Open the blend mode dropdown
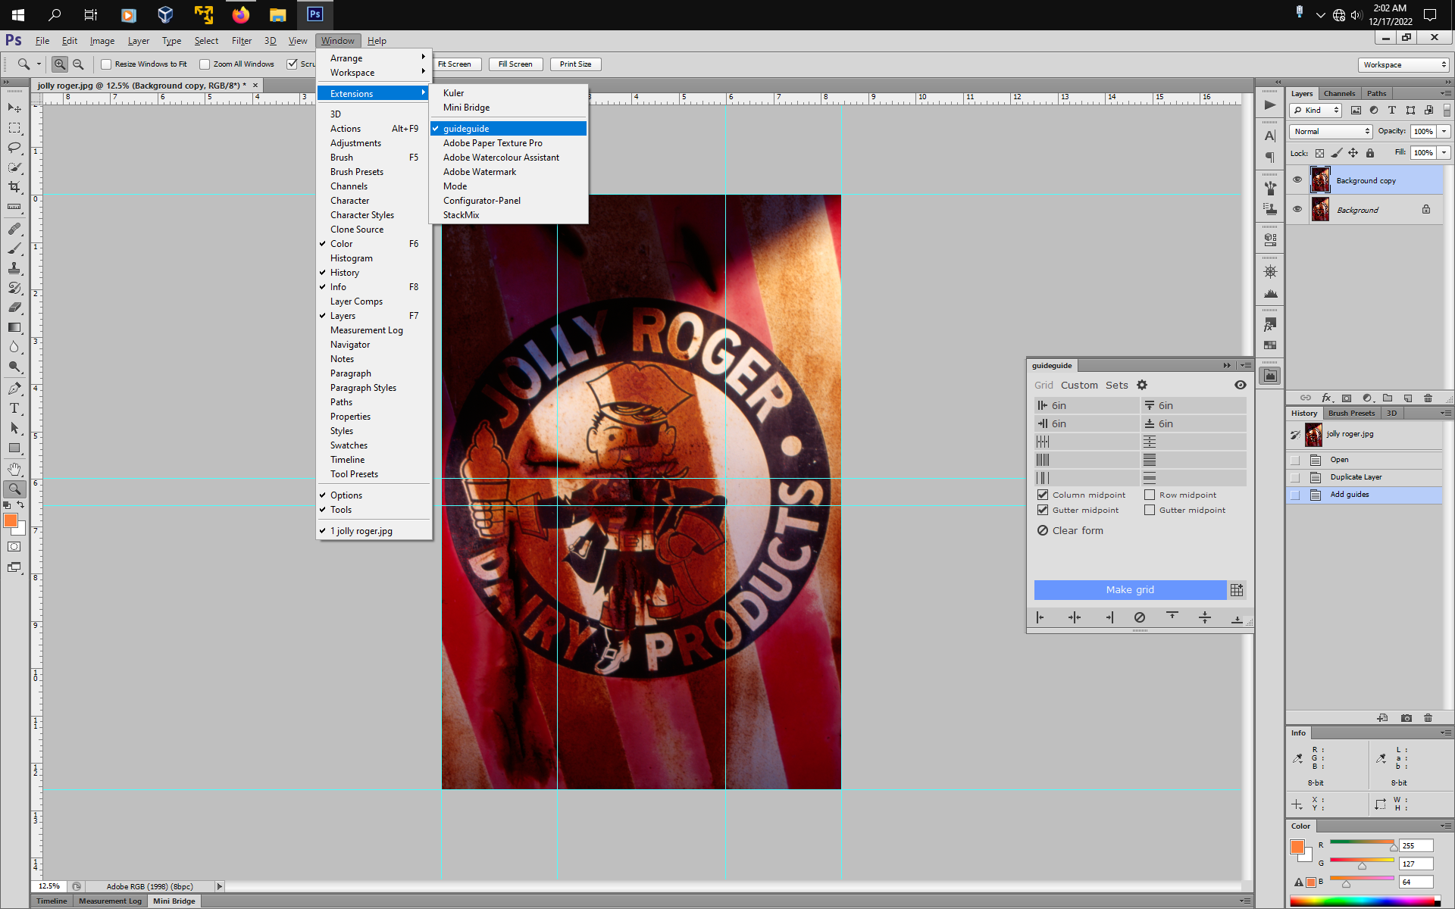Screen dimensions: 1455x909 1330,131
